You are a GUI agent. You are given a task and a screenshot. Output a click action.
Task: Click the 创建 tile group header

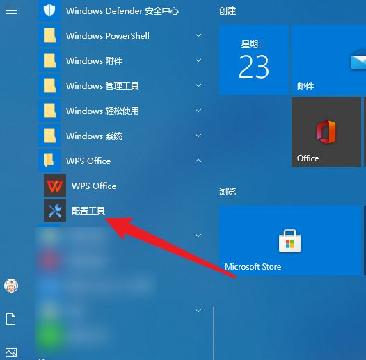(x=228, y=10)
